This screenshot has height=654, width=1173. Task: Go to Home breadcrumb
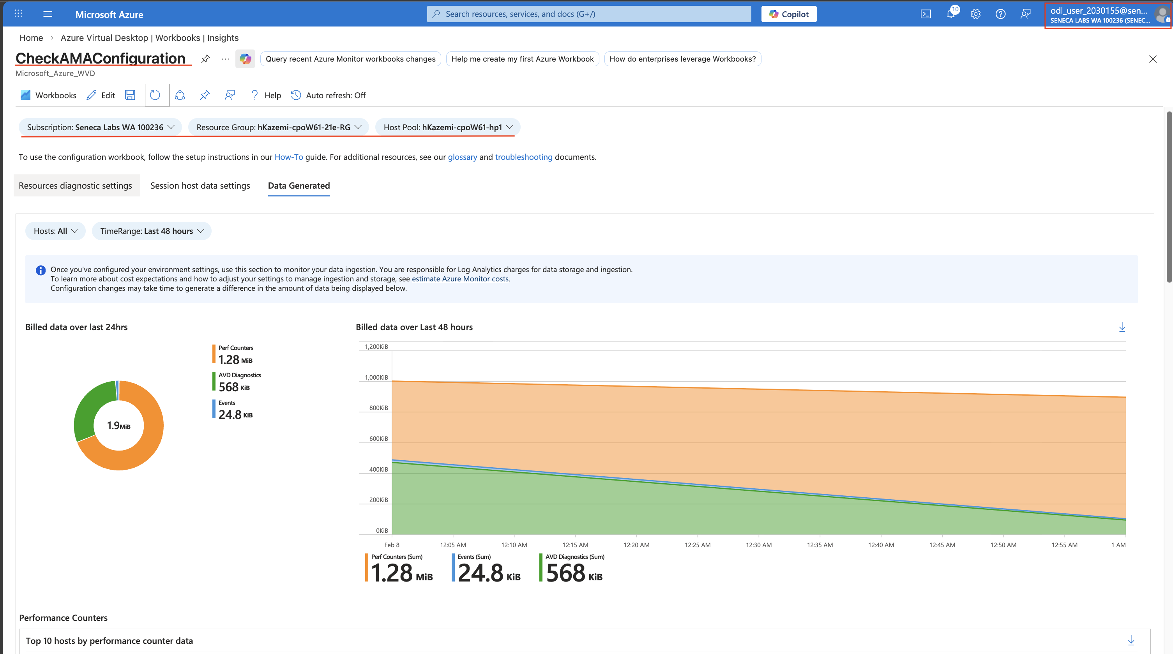coord(31,38)
